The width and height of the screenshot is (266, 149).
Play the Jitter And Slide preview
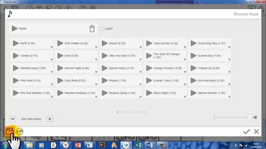click(105, 56)
